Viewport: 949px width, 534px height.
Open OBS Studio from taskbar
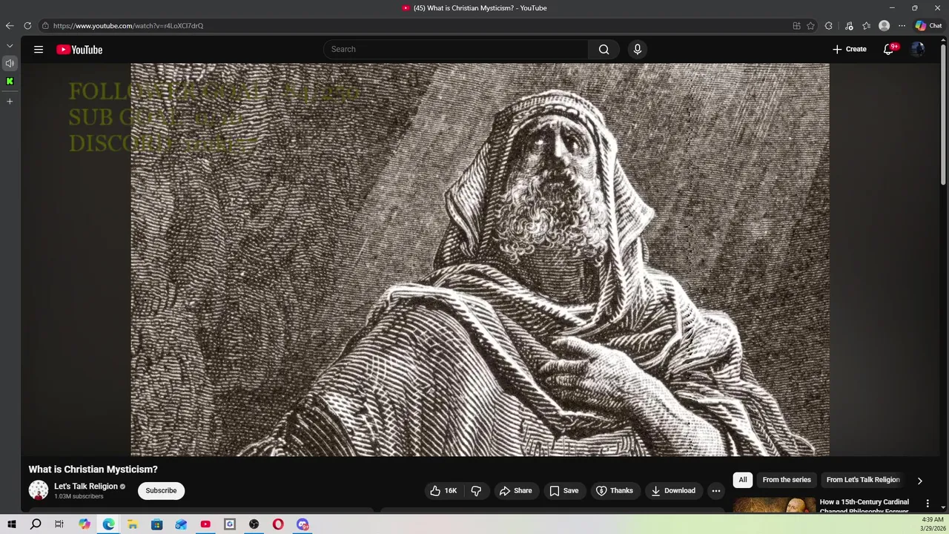254,524
